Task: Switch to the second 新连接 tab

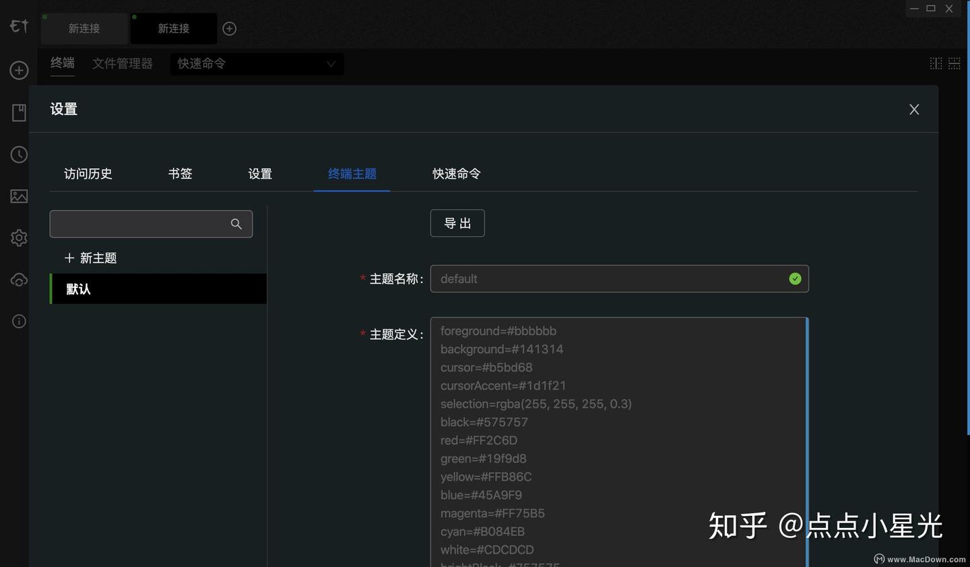Action: 174,28
